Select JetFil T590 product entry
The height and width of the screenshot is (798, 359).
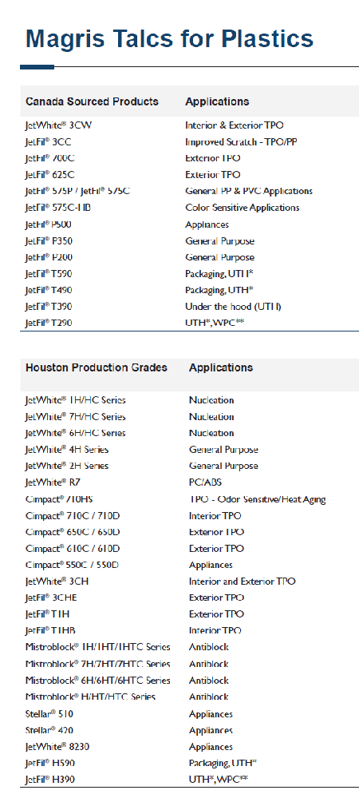[49, 274]
